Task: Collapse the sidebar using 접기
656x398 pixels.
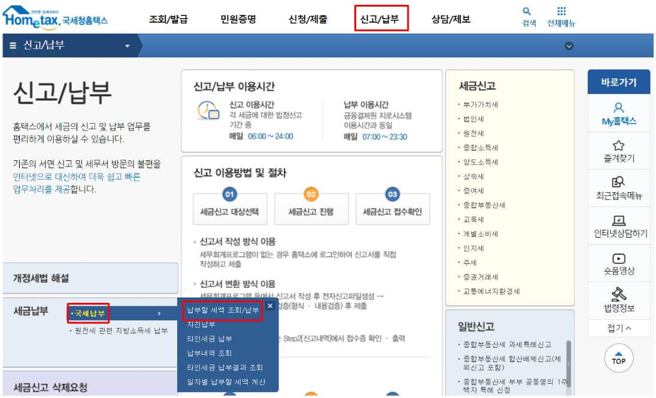Action: (619, 327)
